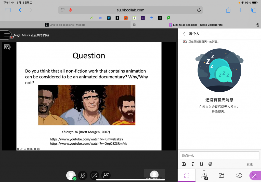The width and height of the screenshot is (261, 182).
Task: Open the Attendees panel tab
Action: coord(204,176)
